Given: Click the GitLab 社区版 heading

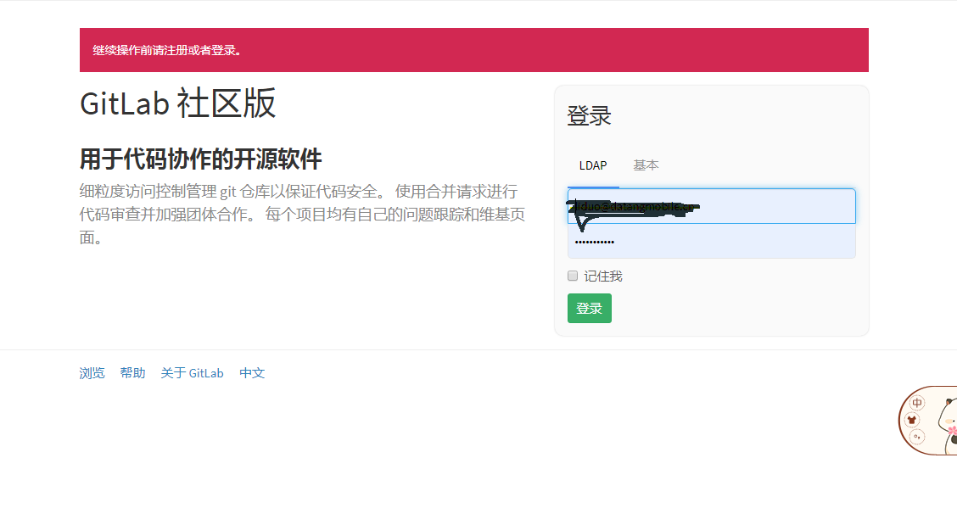Looking at the screenshot, I should pos(177,103).
